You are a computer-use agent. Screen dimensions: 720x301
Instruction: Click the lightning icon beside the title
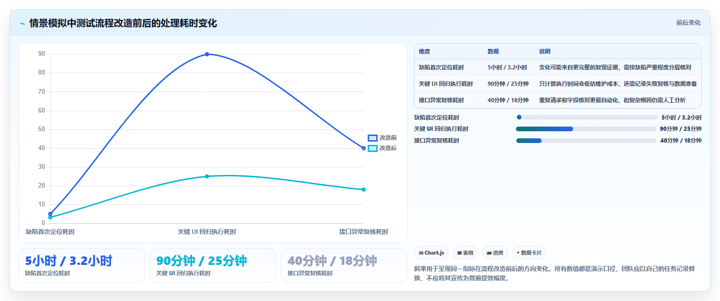click(x=22, y=23)
